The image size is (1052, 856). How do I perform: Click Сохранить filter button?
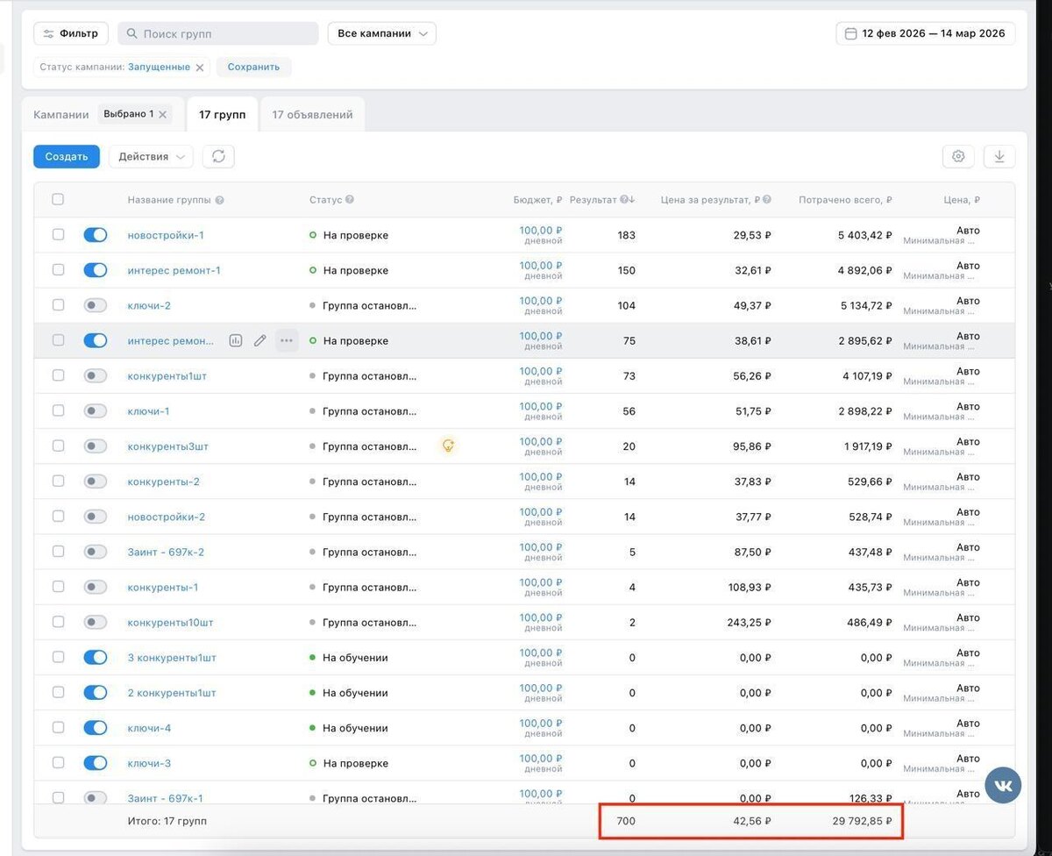(x=254, y=67)
